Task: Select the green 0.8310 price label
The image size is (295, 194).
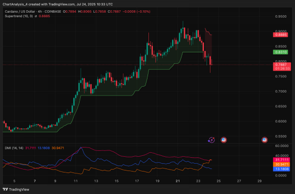Action: [x=280, y=52]
